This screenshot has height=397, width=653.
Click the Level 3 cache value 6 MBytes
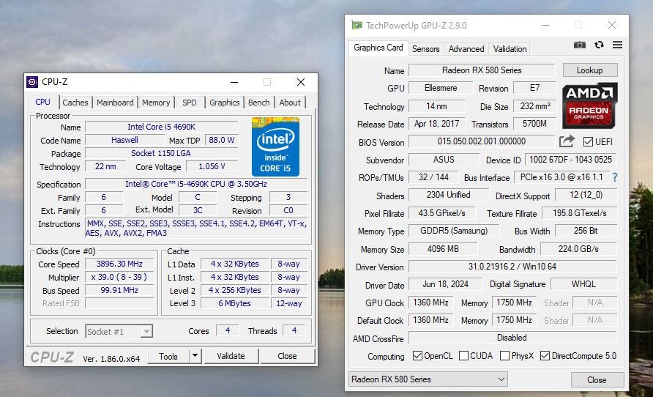(x=234, y=303)
